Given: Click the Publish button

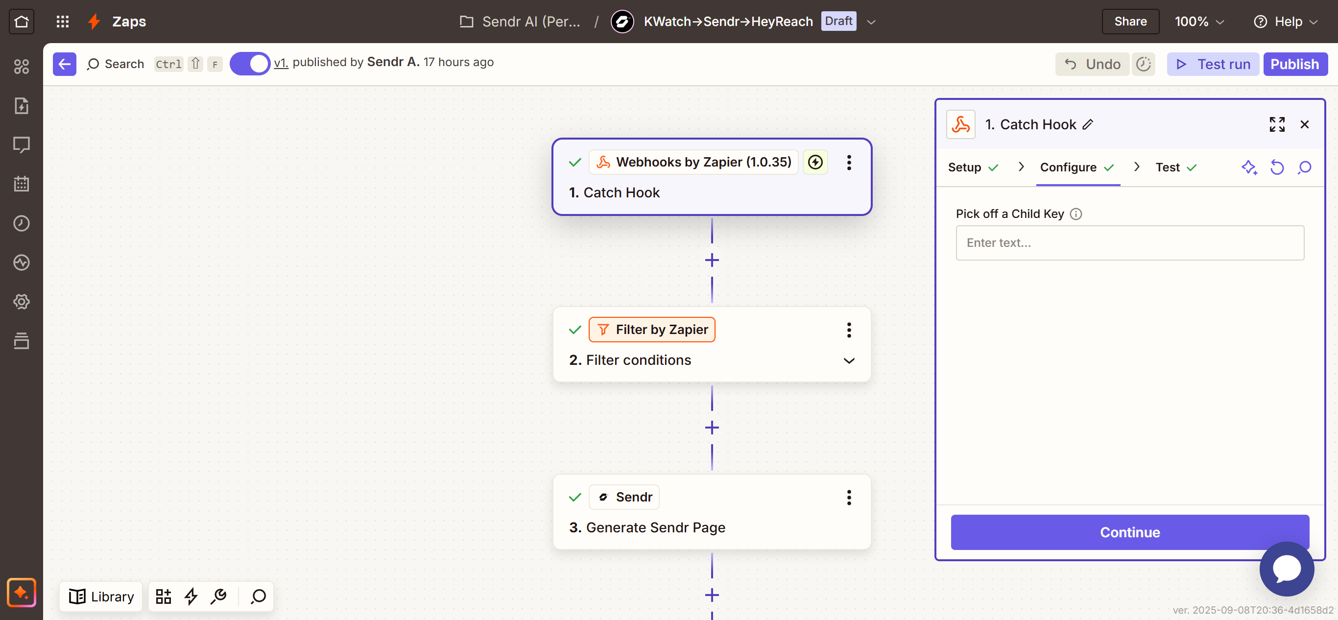Looking at the screenshot, I should tap(1294, 64).
